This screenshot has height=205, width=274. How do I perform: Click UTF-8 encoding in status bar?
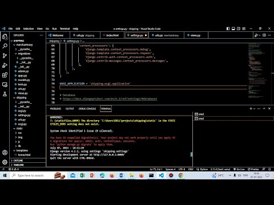[182, 169]
